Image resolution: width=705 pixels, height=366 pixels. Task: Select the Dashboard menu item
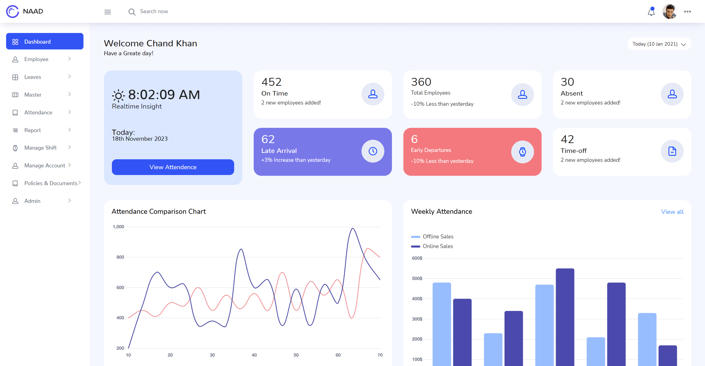coord(45,41)
